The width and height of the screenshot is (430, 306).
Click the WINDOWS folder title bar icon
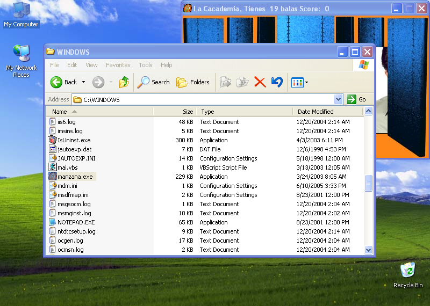50,52
